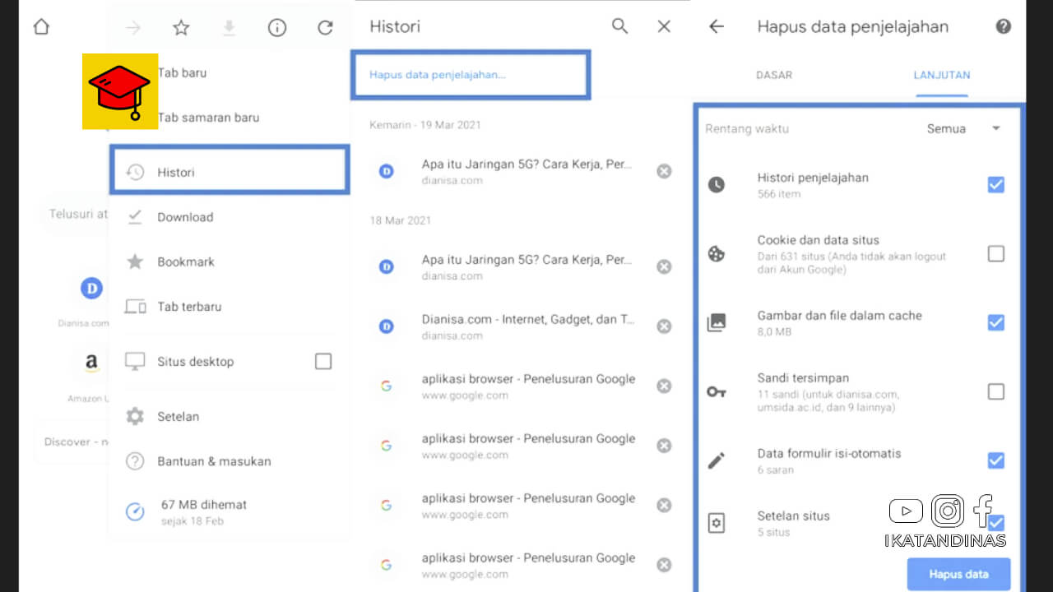Click the Amazon shortcut icon on home
This screenshot has width=1053, height=592.
click(x=91, y=362)
